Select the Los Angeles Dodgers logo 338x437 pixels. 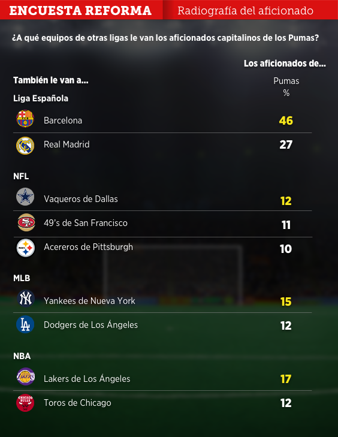point(25,324)
